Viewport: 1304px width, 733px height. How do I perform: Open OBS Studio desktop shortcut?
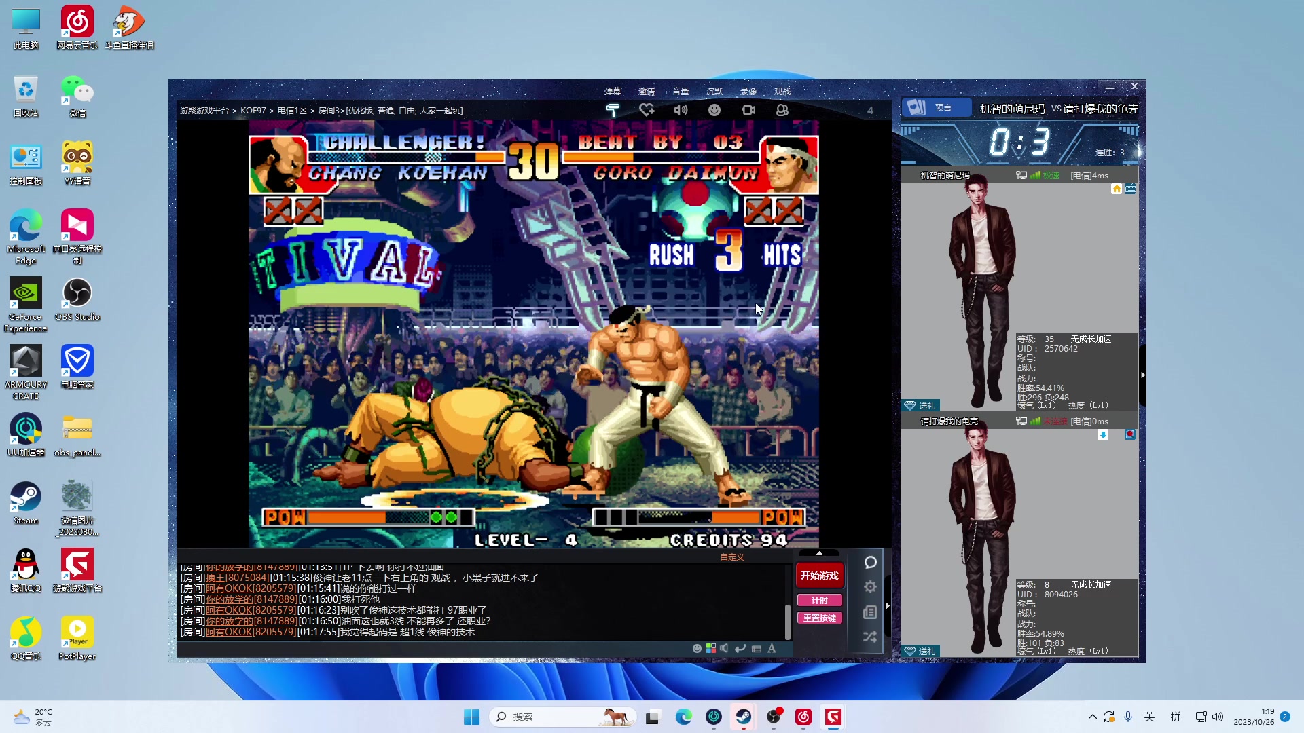pos(77,299)
